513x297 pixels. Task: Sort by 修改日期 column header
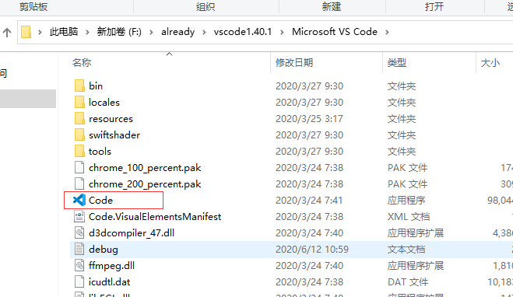(x=294, y=62)
